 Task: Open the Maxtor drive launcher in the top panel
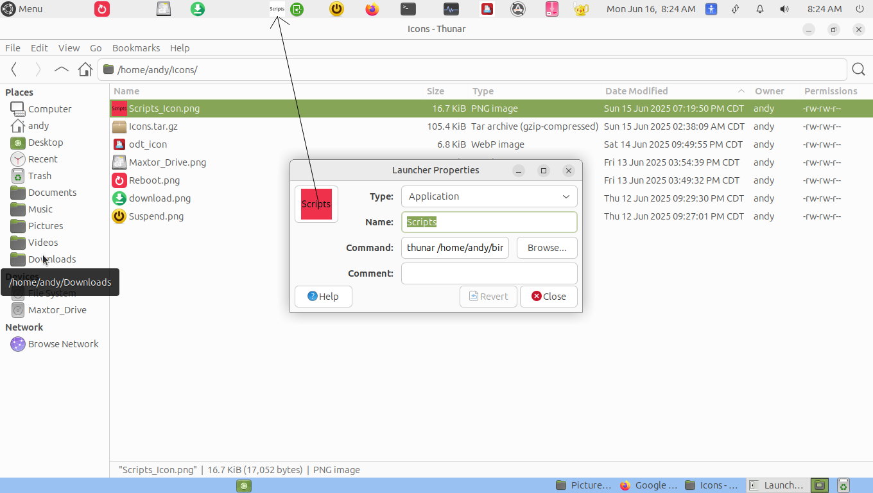pyautogui.click(x=164, y=9)
